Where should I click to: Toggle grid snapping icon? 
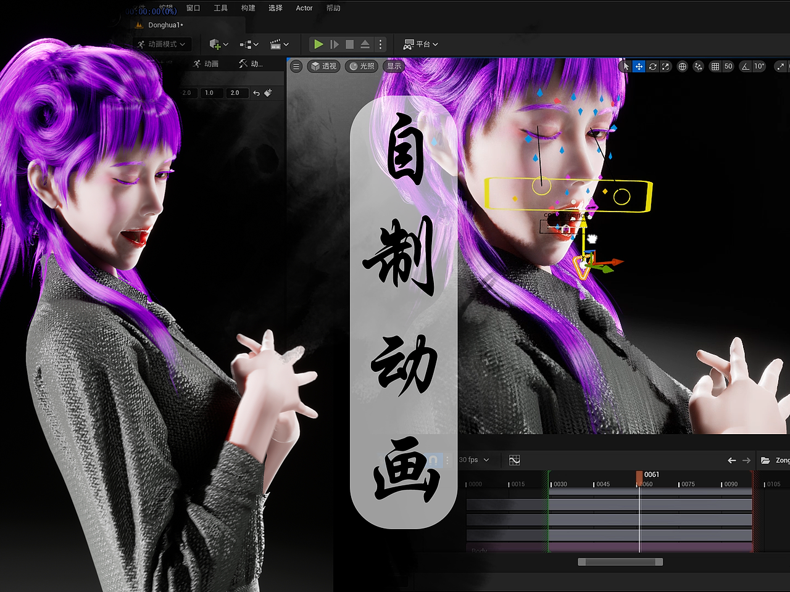[x=715, y=66]
